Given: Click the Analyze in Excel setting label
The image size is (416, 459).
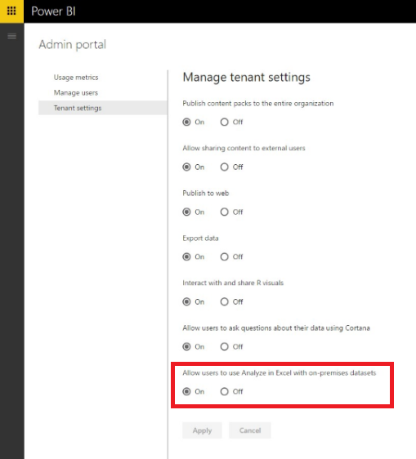Looking at the screenshot, I should coord(280,373).
